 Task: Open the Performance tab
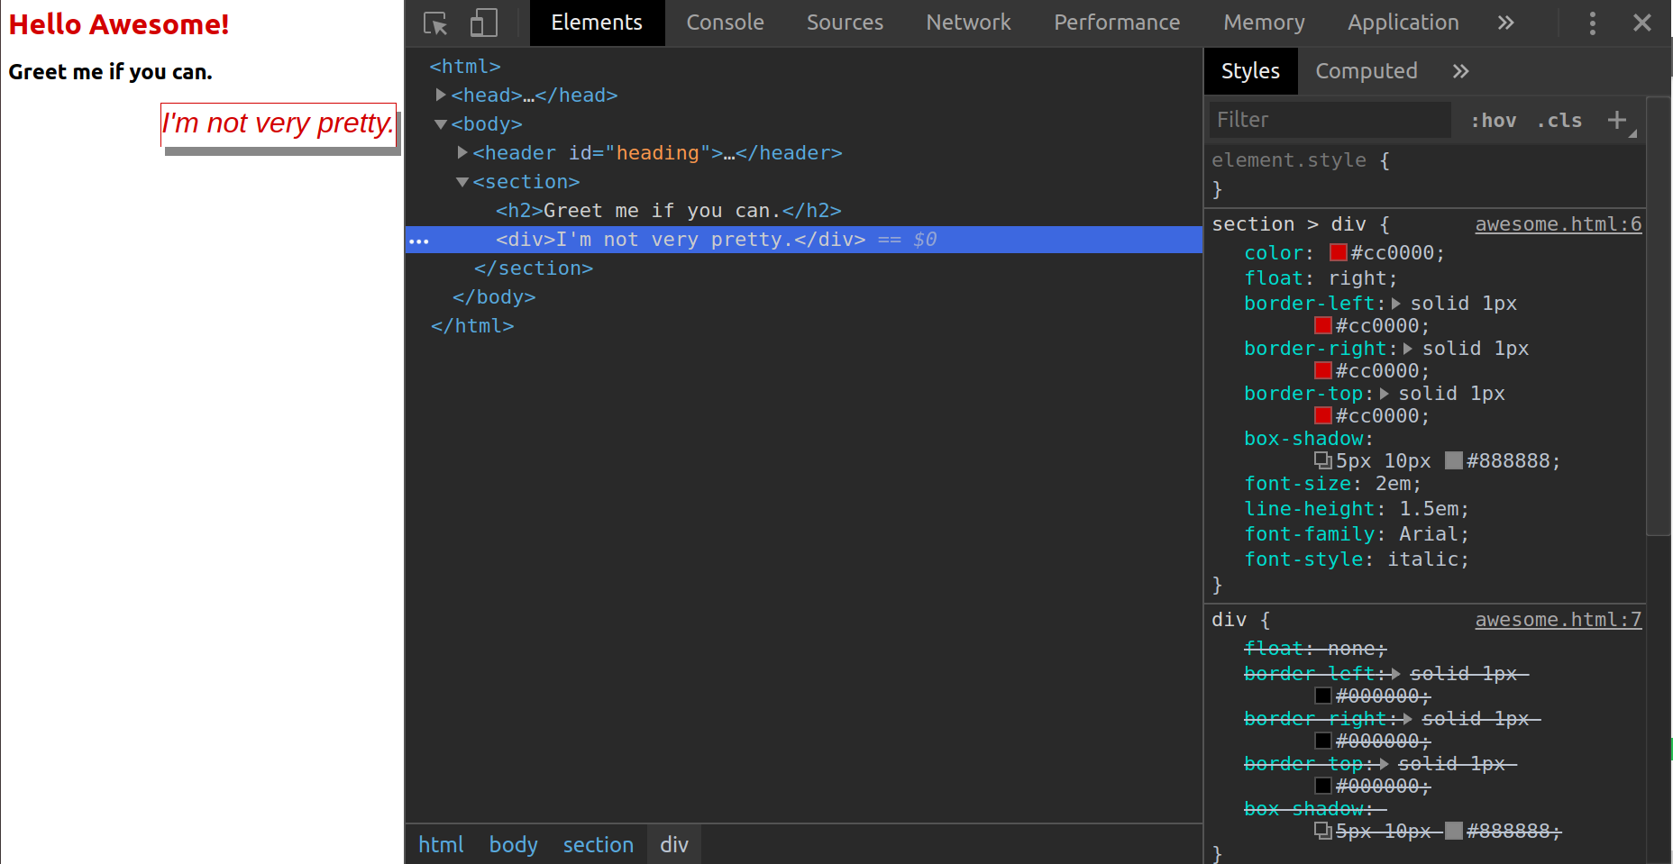tap(1117, 23)
